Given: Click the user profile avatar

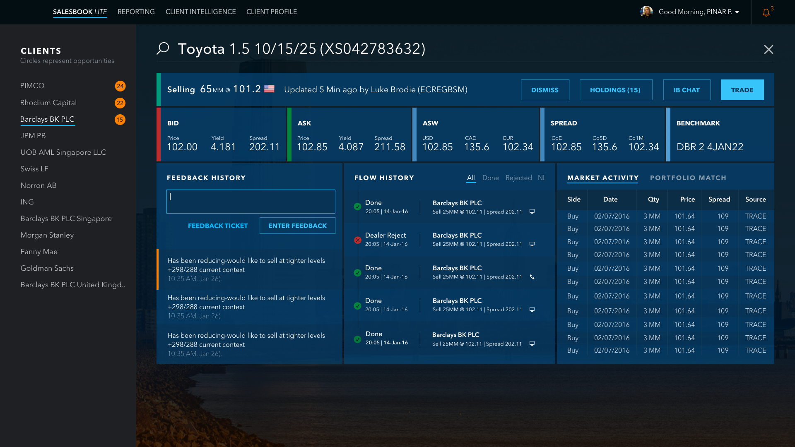Looking at the screenshot, I should [x=646, y=12].
